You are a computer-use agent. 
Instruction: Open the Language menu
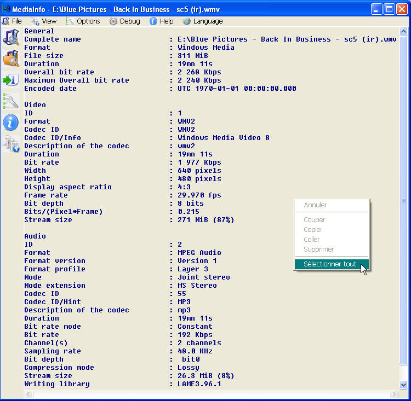point(203,21)
